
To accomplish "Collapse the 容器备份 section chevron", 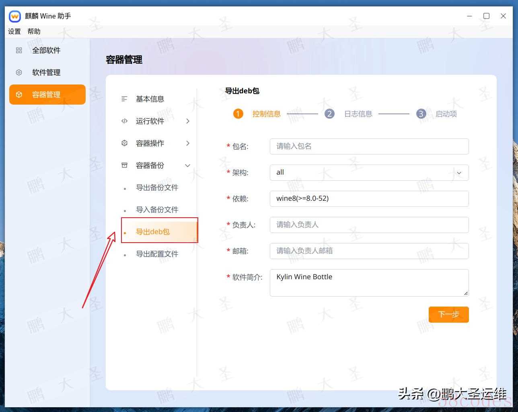I will (x=187, y=165).
